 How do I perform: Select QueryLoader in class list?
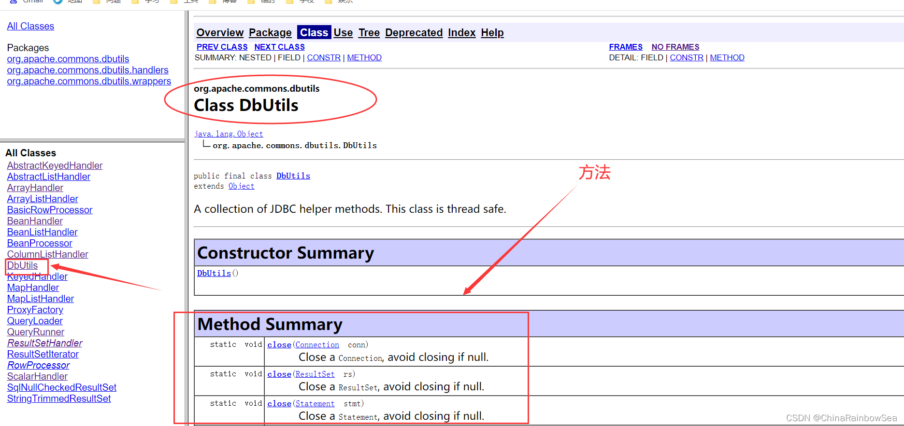pos(35,321)
